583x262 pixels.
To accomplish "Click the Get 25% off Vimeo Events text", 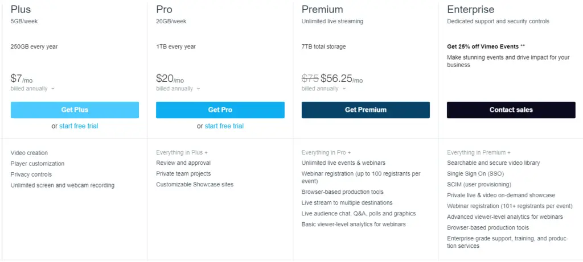I will pos(486,47).
